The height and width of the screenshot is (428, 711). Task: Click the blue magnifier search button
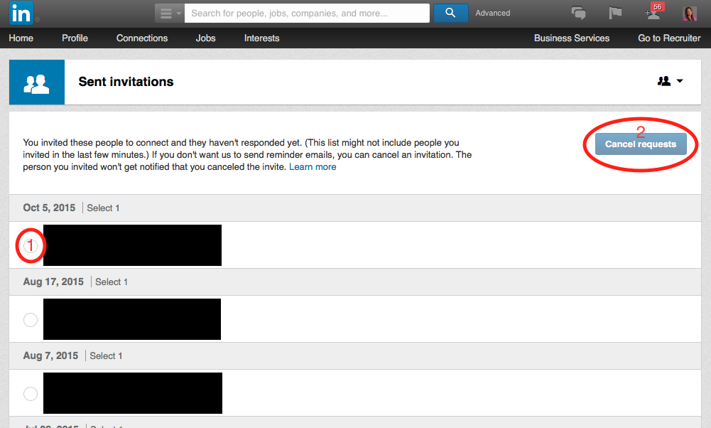451,14
